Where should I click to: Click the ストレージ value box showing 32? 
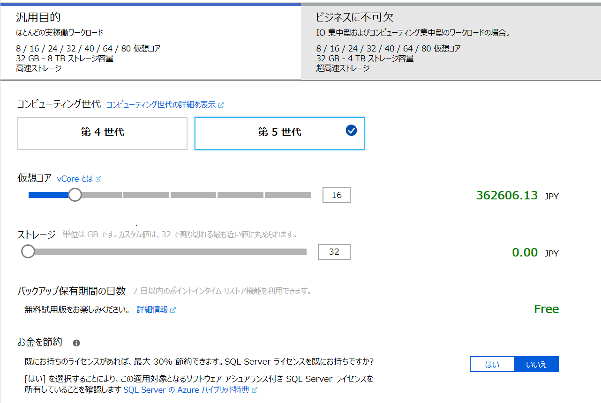pos(334,252)
